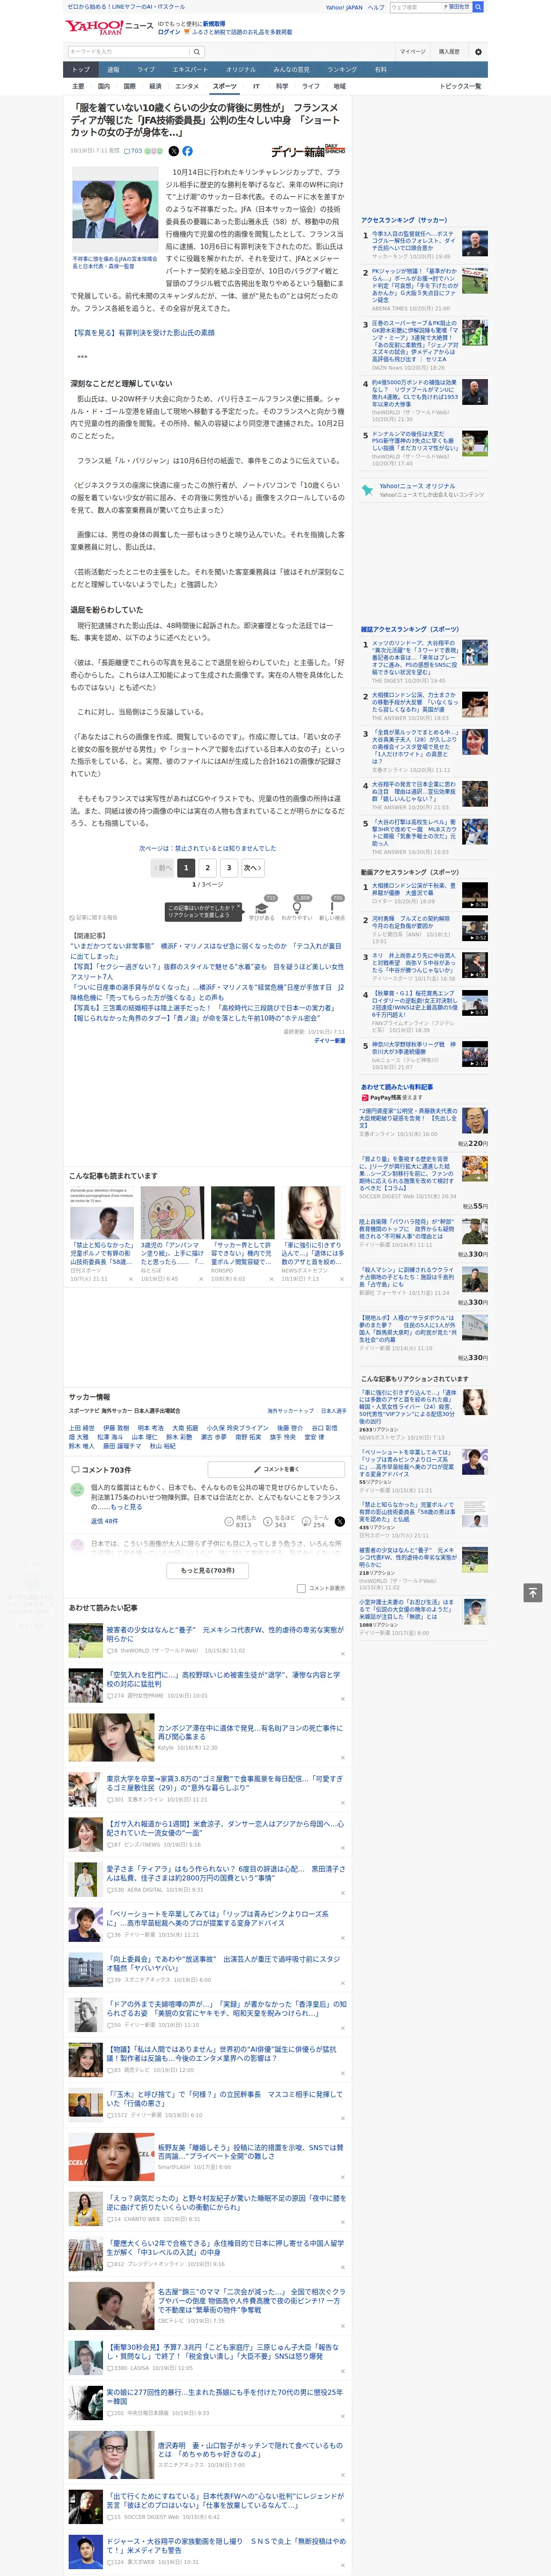Open the 速報 navigation tab
551x2576 pixels.
113,70
